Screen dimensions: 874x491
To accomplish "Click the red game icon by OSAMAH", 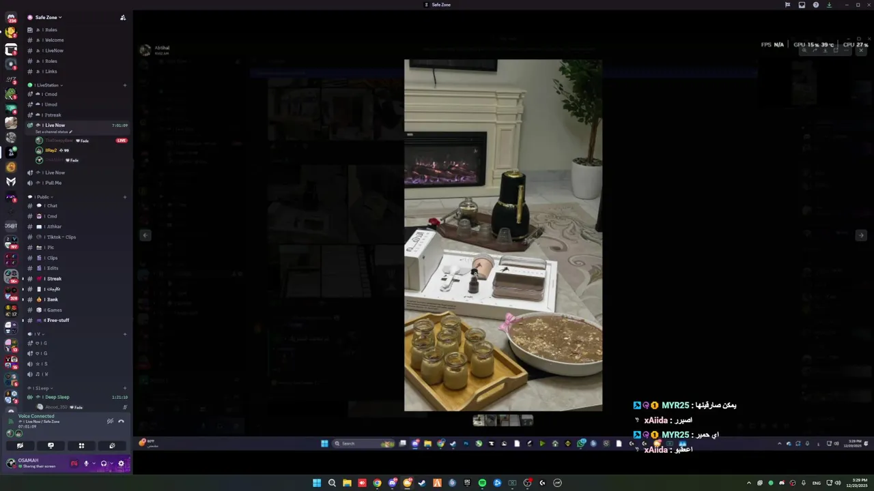I will click(74, 464).
